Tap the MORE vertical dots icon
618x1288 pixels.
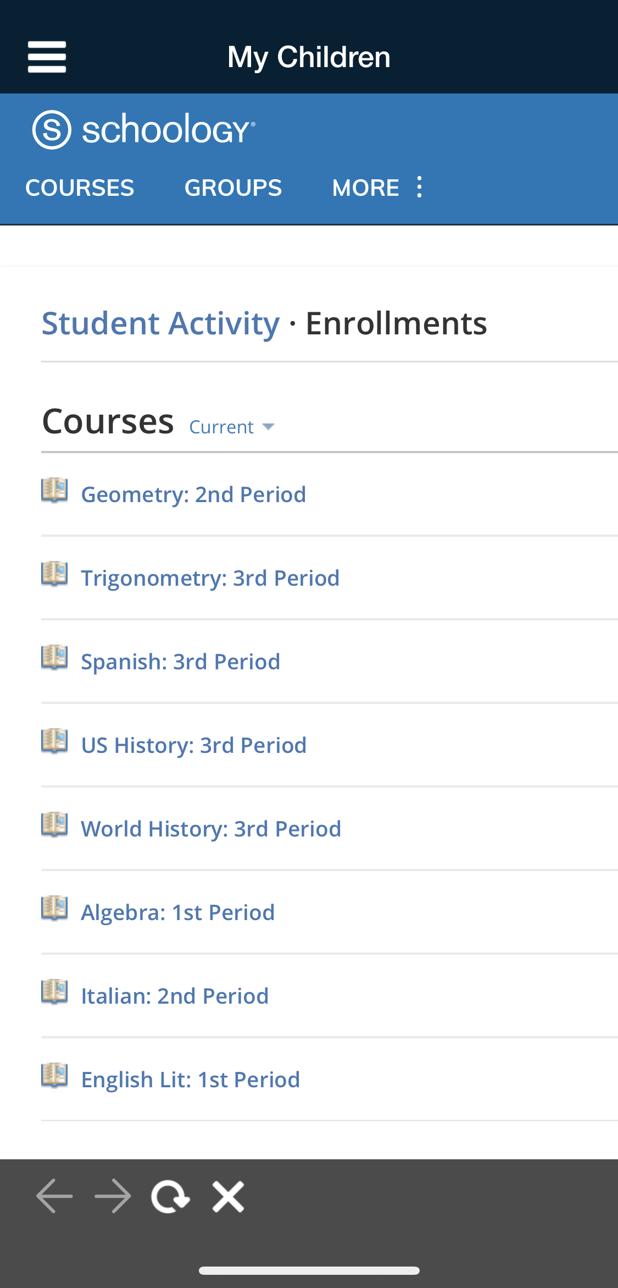[420, 188]
